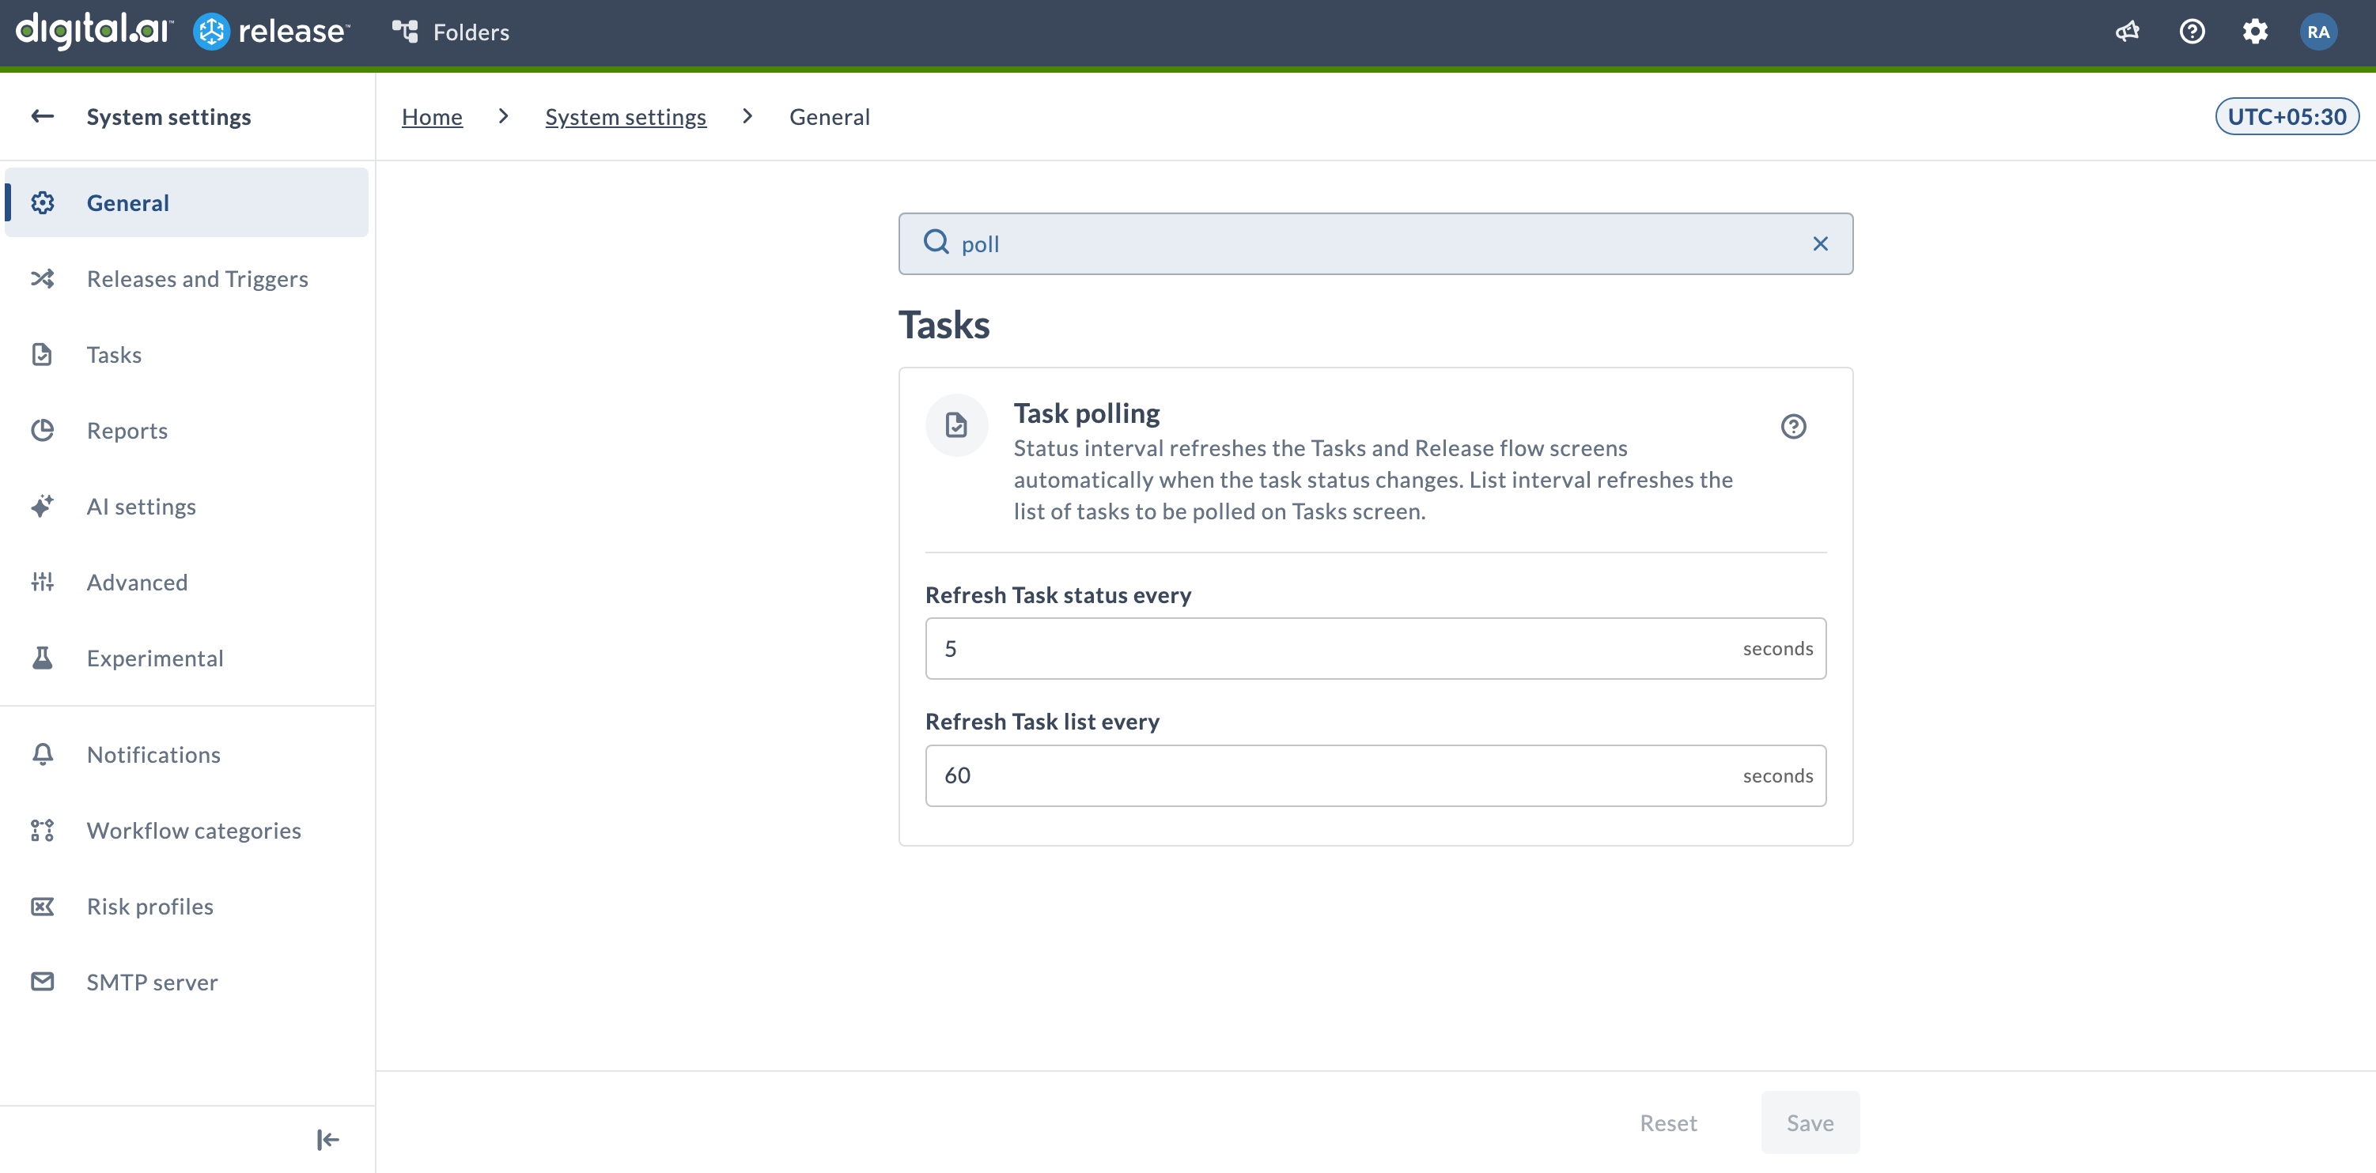This screenshot has height=1173, width=2376.
Task: Open Risk profiles in sidebar
Action: [x=187, y=906]
